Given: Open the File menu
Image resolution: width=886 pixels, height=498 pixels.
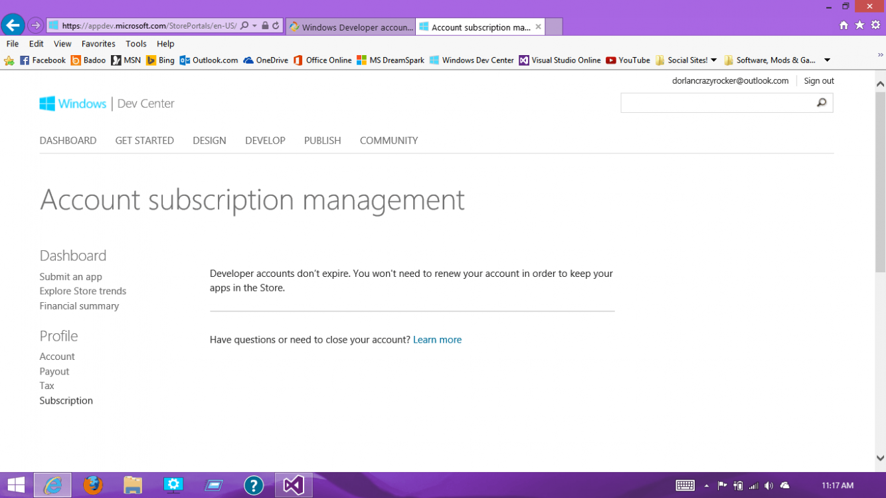Looking at the screenshot, I should pyautogui.click(x=13, y=44).
